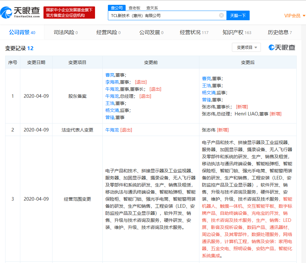Click the 天眼一下 search button

click(x=238, y=15)
